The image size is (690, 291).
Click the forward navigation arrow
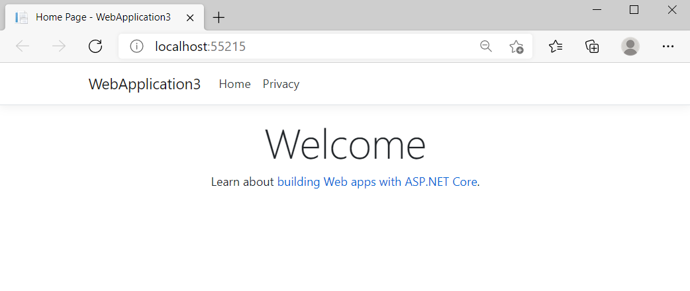point(59,46)
